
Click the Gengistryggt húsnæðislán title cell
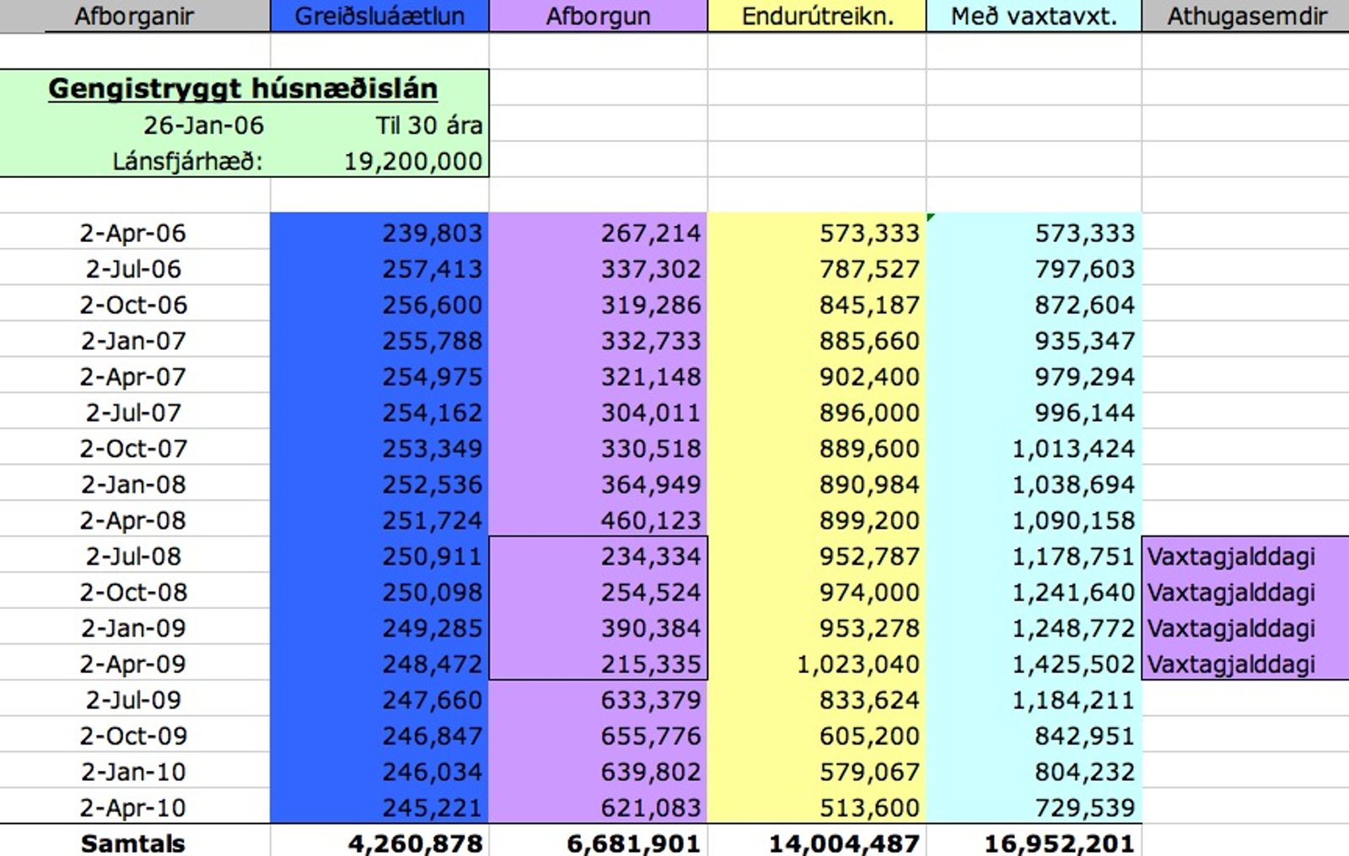click(244, 88)
